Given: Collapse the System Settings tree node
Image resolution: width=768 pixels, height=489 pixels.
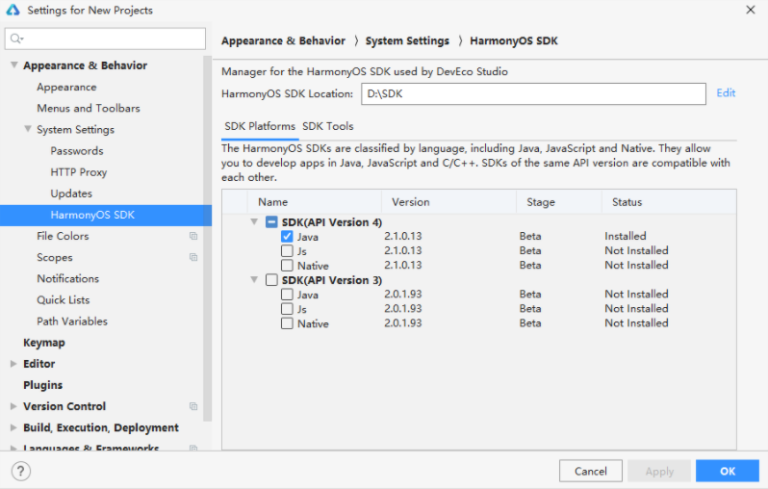Looking at the screenshot, I should [x=28, y=129].
